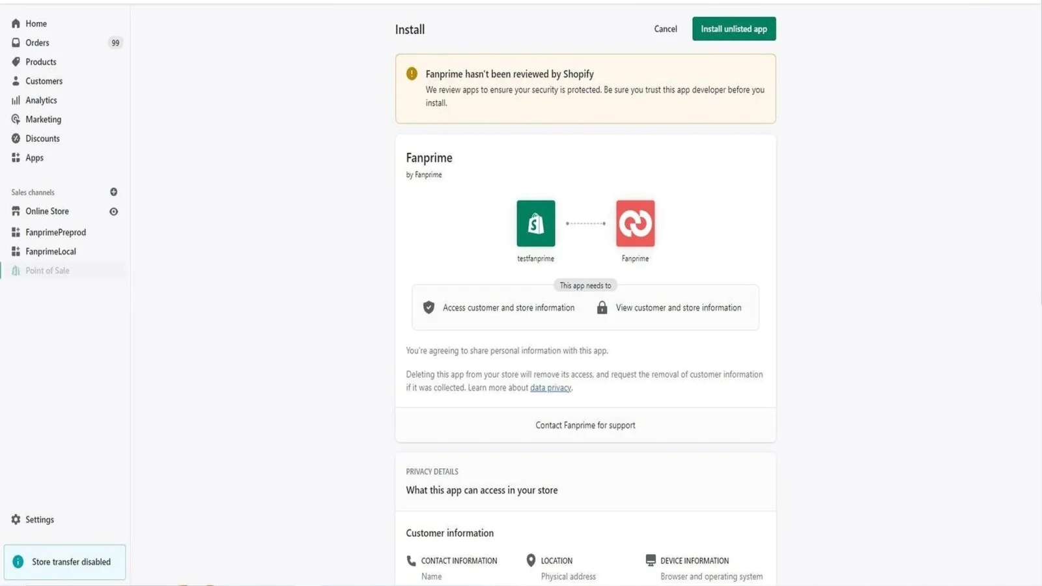Screen dimensions: 1042x586
Task: Click the add sales channel plus icon
Action: pos(113,192)
